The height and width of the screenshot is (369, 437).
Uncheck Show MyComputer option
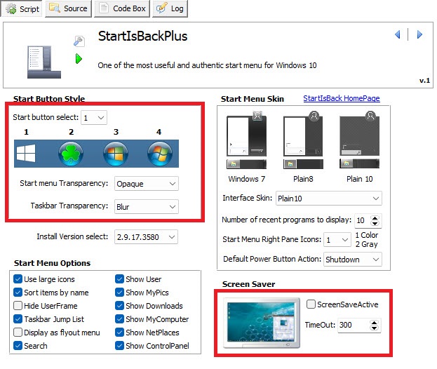pyautogui.click(x=119, y=319)
